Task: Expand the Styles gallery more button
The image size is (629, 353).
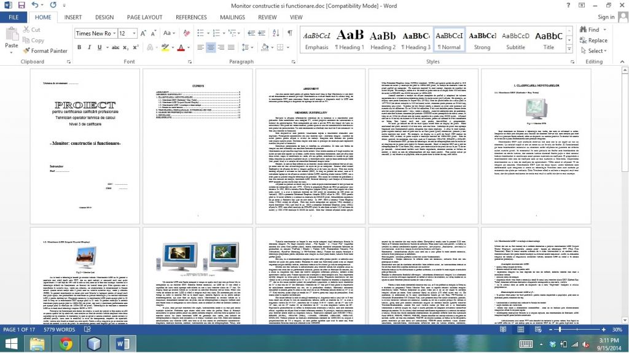Action: (571, 48)
